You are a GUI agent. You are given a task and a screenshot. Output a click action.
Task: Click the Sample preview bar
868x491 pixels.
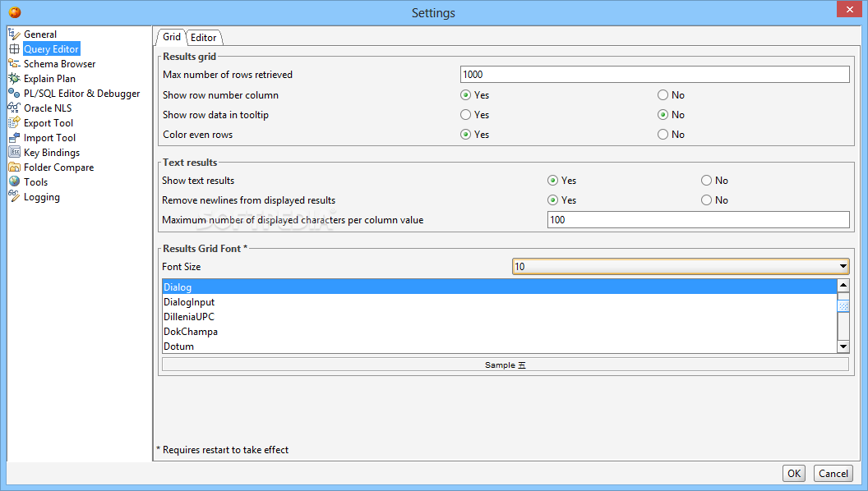(505, 365)
